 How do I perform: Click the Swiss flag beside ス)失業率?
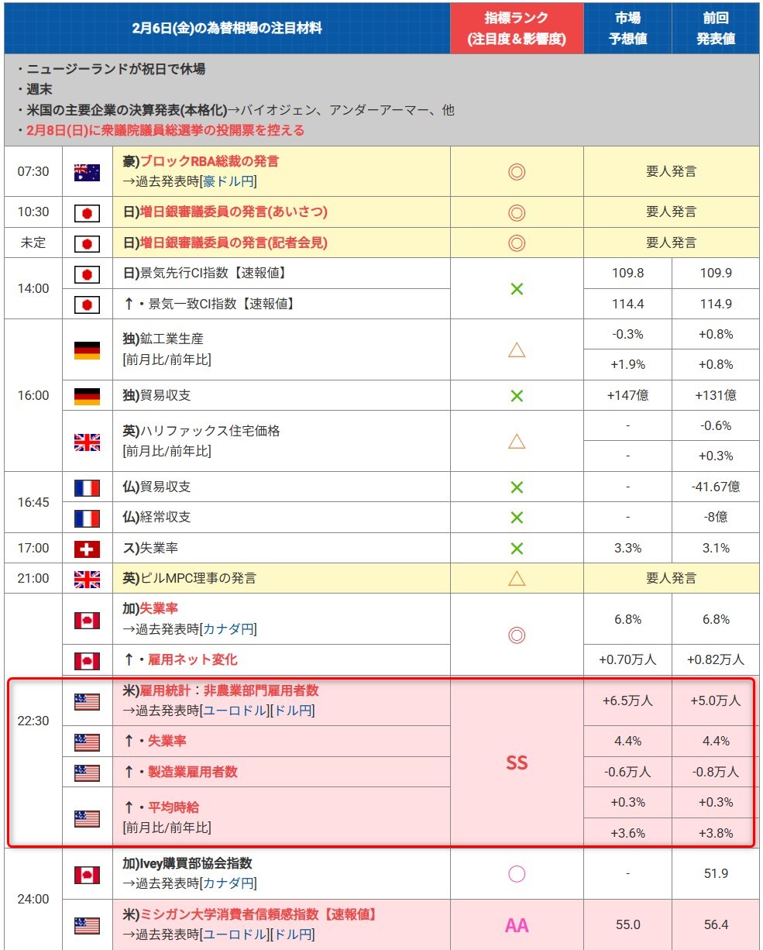pos(87,549)
